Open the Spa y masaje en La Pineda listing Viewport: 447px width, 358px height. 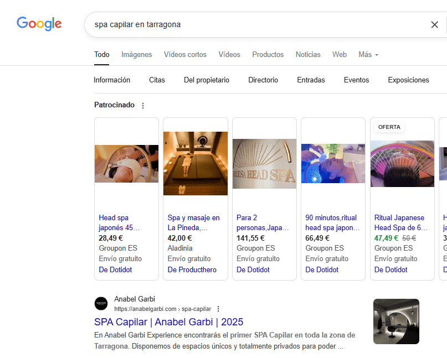(x=194, y=222)
